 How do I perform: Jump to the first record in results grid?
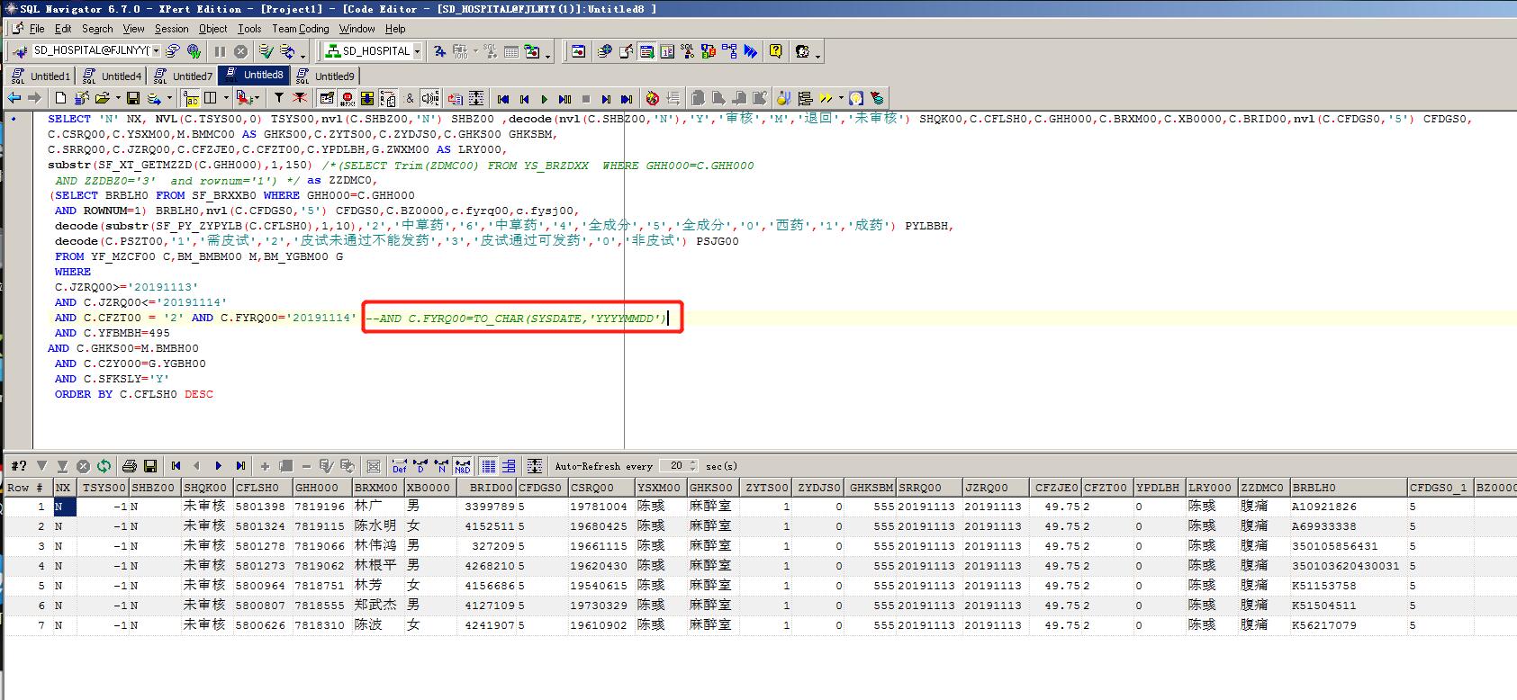click(x=176, y=466)
